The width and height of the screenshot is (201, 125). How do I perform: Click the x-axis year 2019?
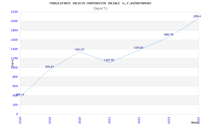pos(50,120)
